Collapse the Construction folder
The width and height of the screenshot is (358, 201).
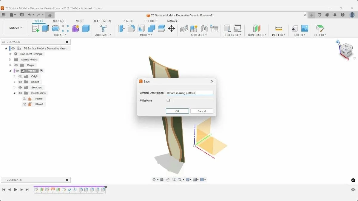click(x=14, y=93)
